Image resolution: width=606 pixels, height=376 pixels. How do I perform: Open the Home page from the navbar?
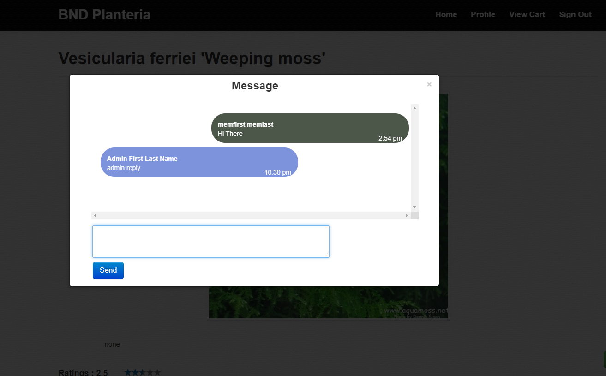[446, 15]
